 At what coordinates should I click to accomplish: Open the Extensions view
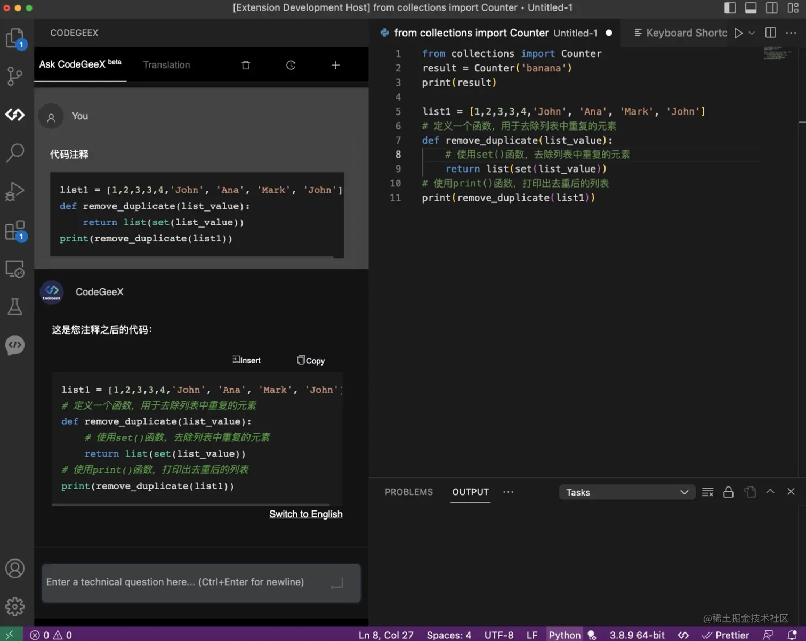pyautogui.click(x=15, y=231)
